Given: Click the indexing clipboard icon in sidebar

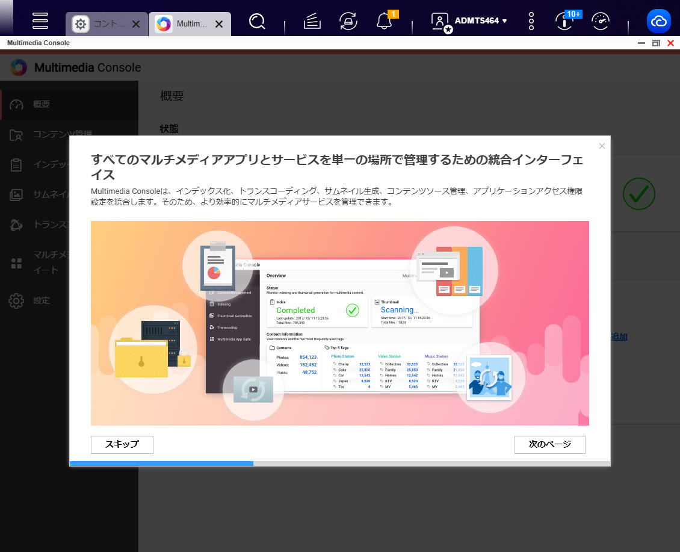Looking at the screenshot, I should pos(16,165).
